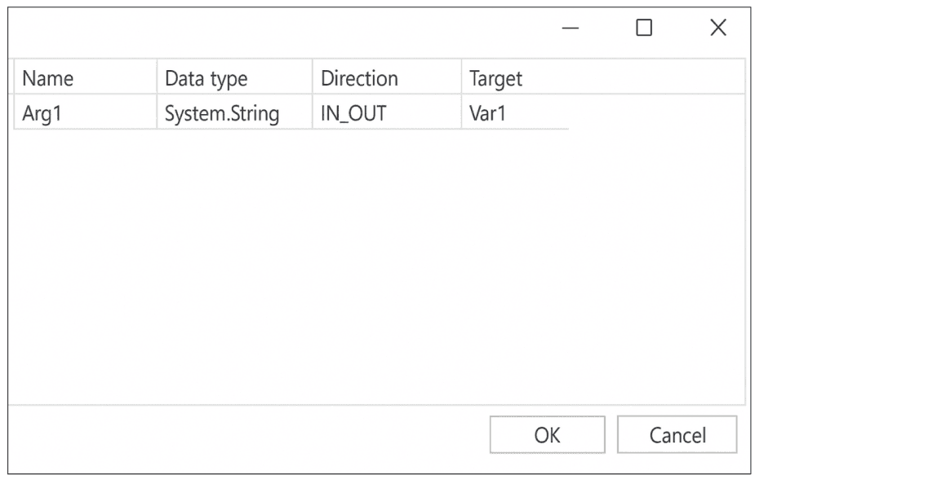Image resolution: width=937 pixels, height=484 pixels.
Task: Minimize the argument dialog window
Action: [571, 29]
